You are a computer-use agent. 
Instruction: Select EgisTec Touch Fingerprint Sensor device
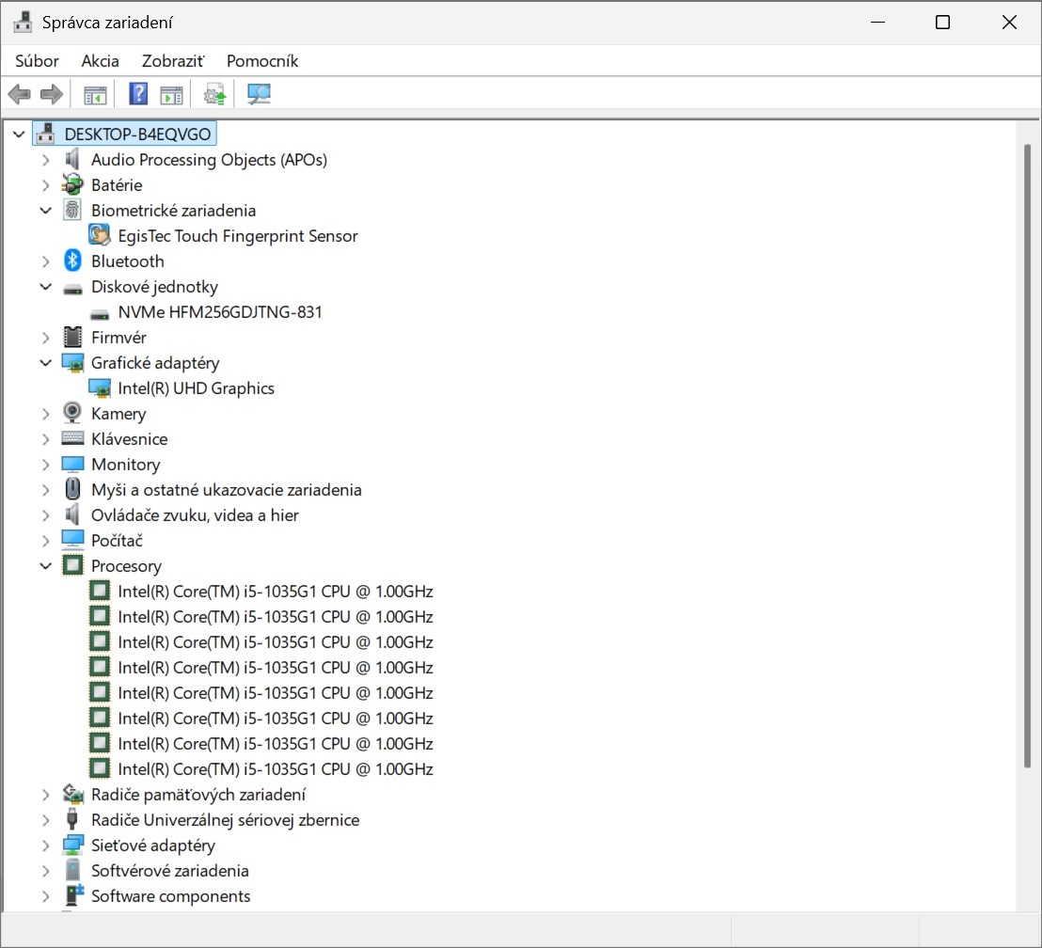coord(237,236)
